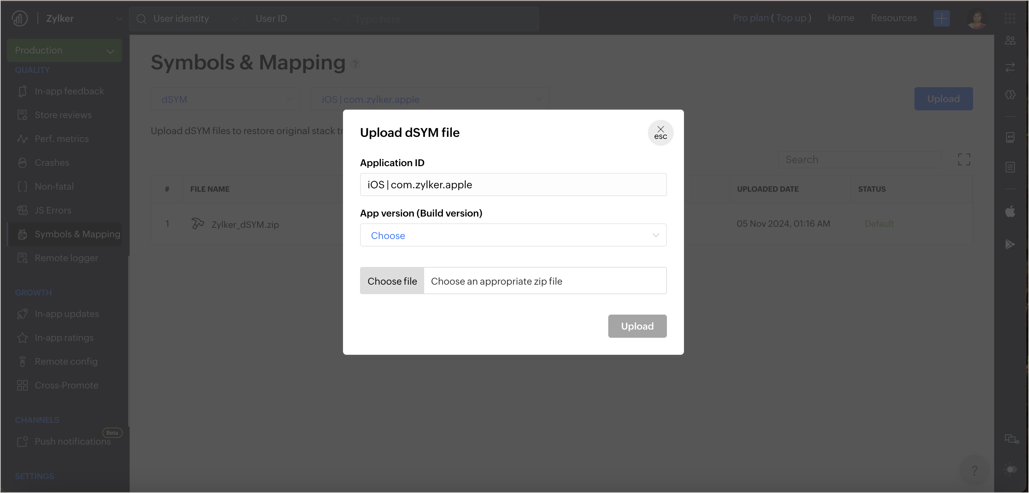This screenshot has width=1029, height=493.
Task: Click the Google Play icon in right rail
Action: pyautogui.click(x=1010, y=244)
